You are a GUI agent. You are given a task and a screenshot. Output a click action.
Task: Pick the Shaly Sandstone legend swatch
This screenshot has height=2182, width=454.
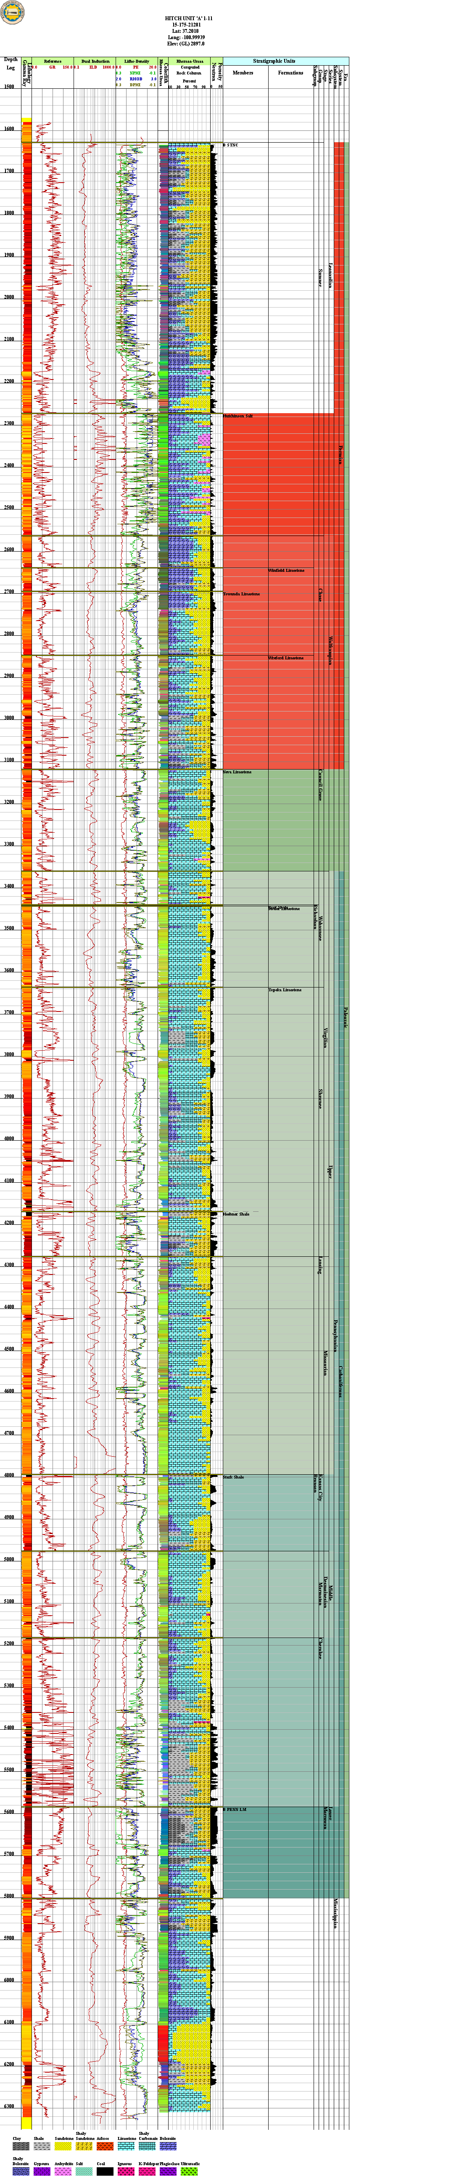84,2145
